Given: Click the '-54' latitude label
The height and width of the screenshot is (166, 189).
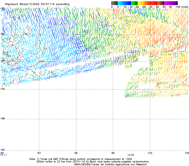Looking at the screenshot, I should pos(3,61).
